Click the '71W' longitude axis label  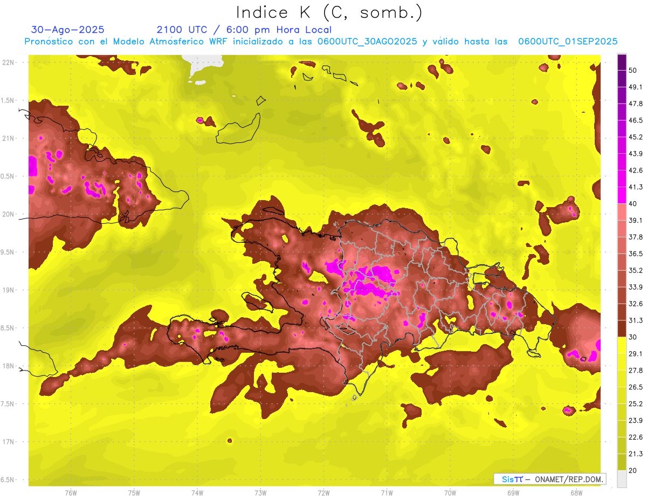387,493
